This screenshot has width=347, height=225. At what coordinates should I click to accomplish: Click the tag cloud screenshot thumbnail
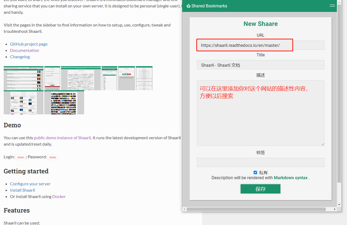(x=81, y=78)
